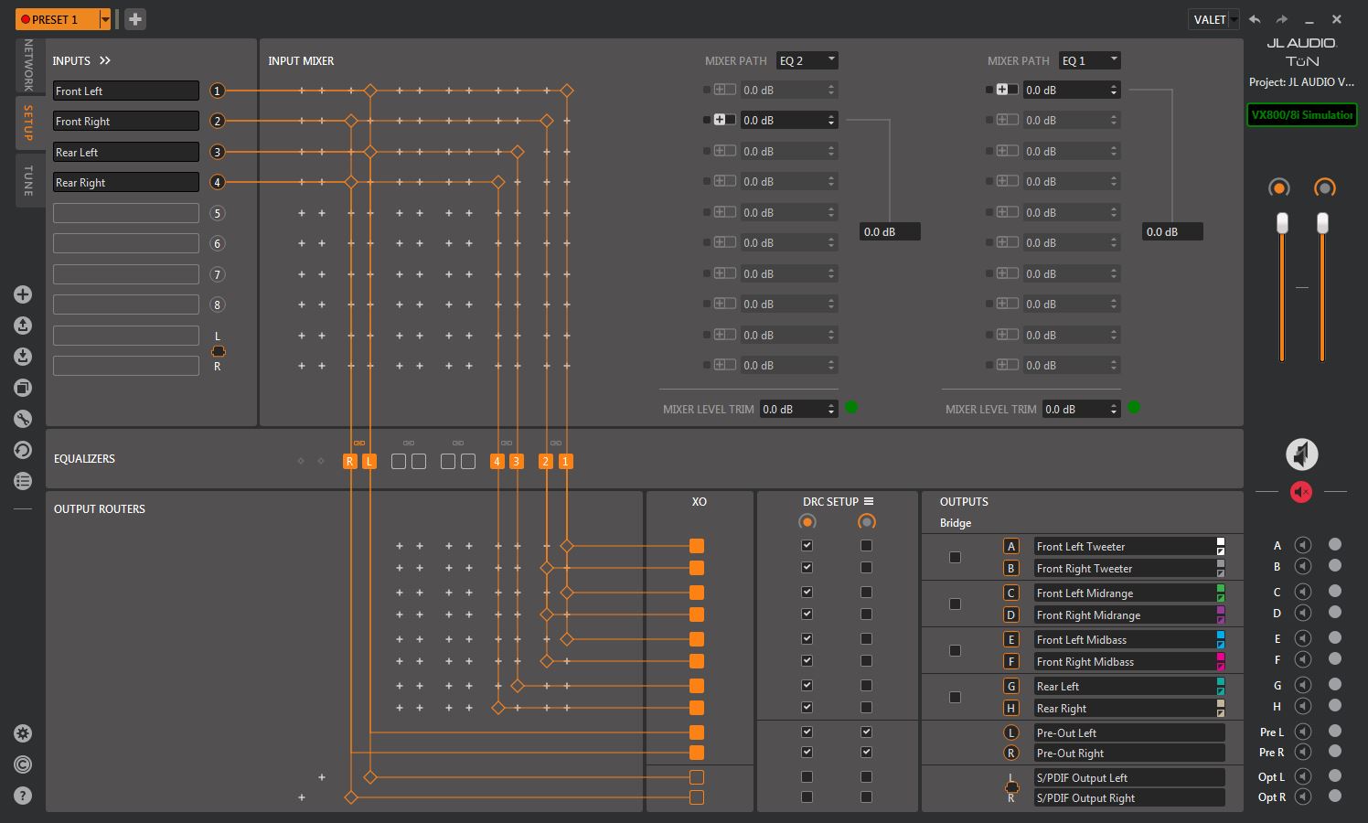Click VX800/8i Simulation device button
1368x823 pixels.
click(1302, 114)
